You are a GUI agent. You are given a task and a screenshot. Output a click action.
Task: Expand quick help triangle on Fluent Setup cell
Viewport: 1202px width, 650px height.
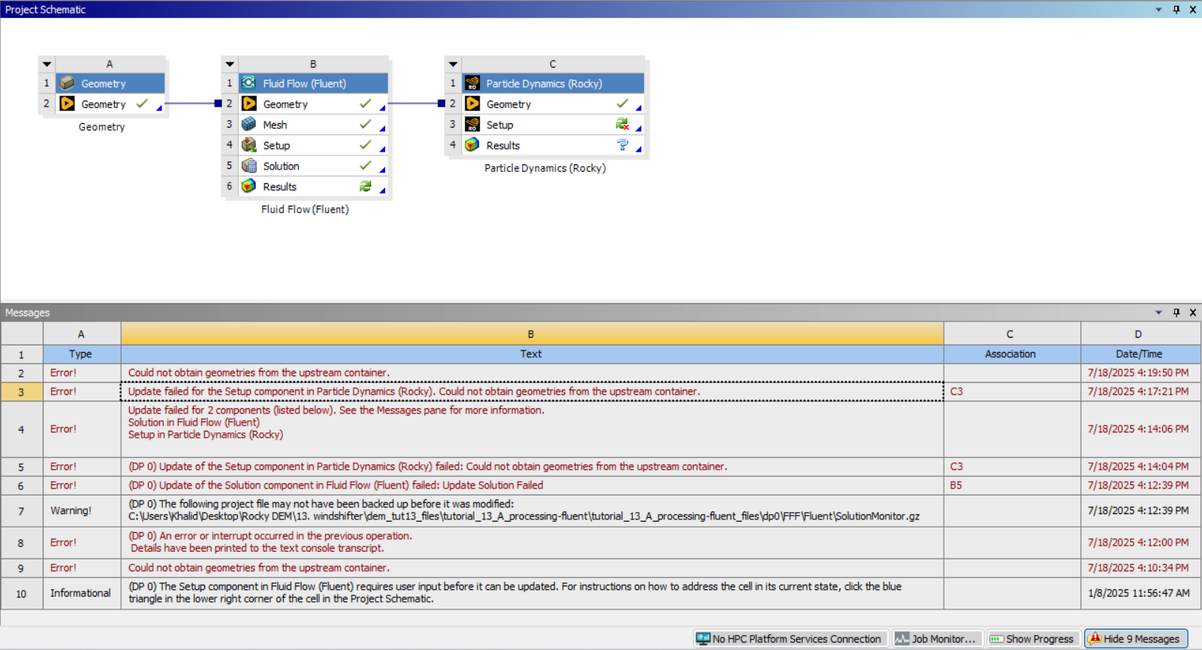tap(383, 149)
